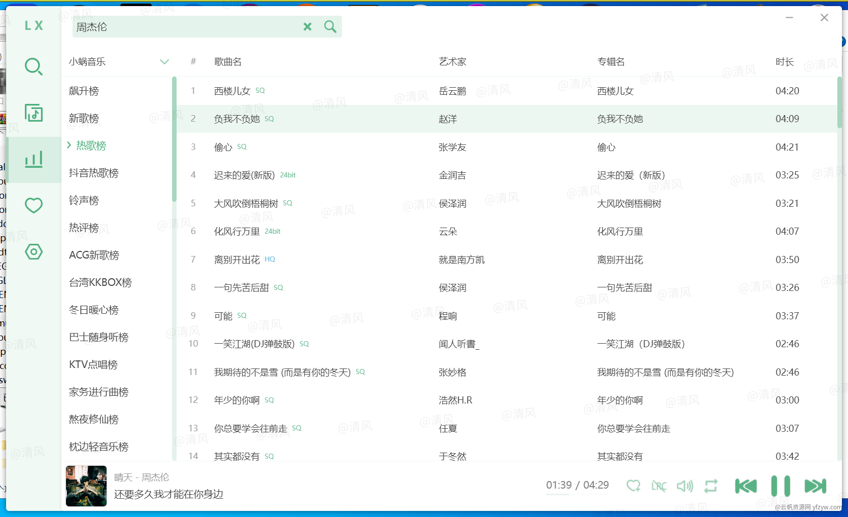Click the 歌曲名 column header

(227, 62)
